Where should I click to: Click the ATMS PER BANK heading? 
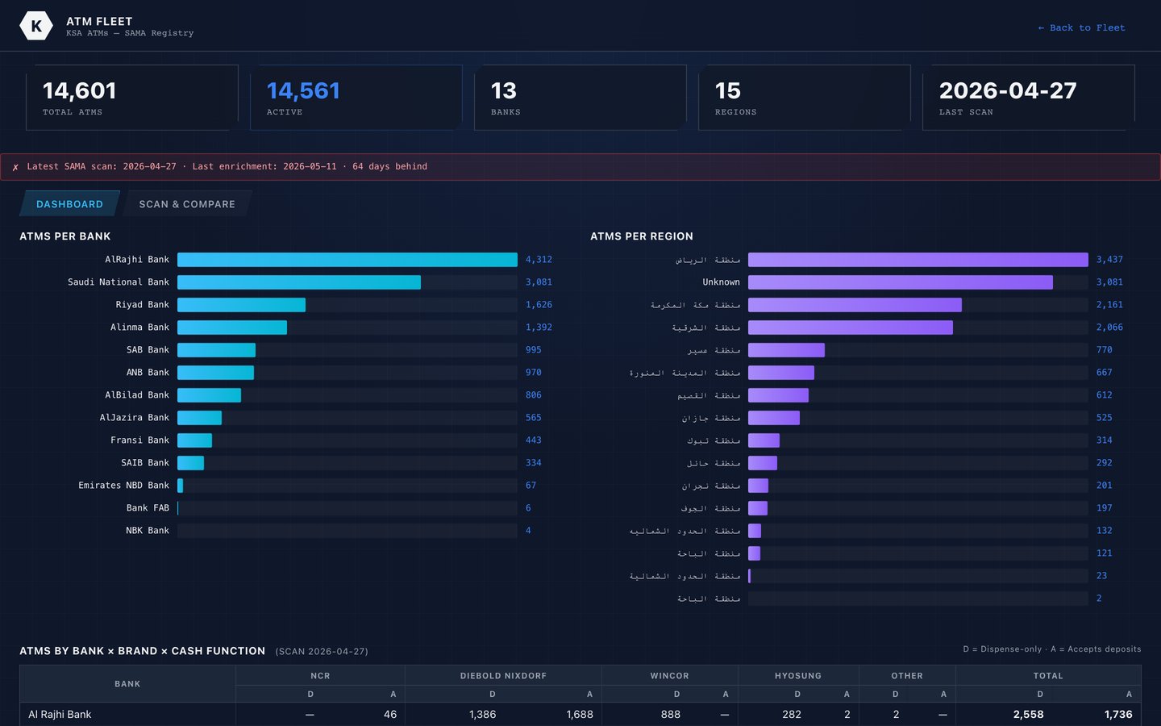[65, 236]
